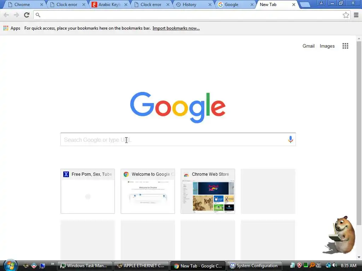The width and height of the screenshot is (362, 271).
Task: Close the Arabic Keyboard tab
Action: (126, 5)
